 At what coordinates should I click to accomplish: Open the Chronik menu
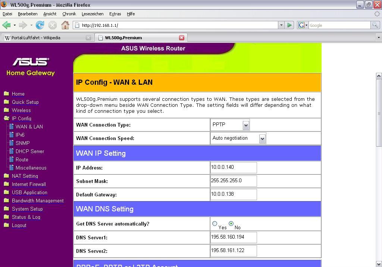pos(69,14)
